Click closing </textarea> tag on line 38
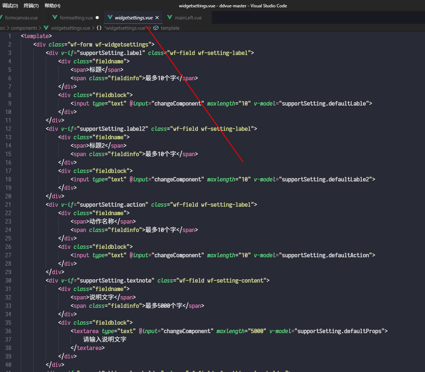The height and width of the screenshot is (372, 425). tap(87, 348)
